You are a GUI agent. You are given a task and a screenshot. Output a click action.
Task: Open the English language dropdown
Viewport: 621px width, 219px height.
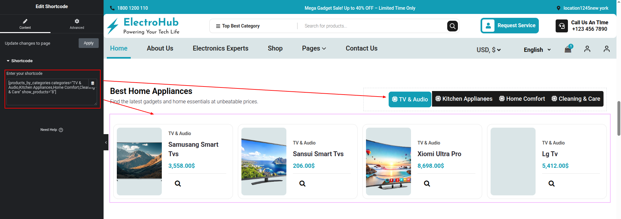click(537, 50)
